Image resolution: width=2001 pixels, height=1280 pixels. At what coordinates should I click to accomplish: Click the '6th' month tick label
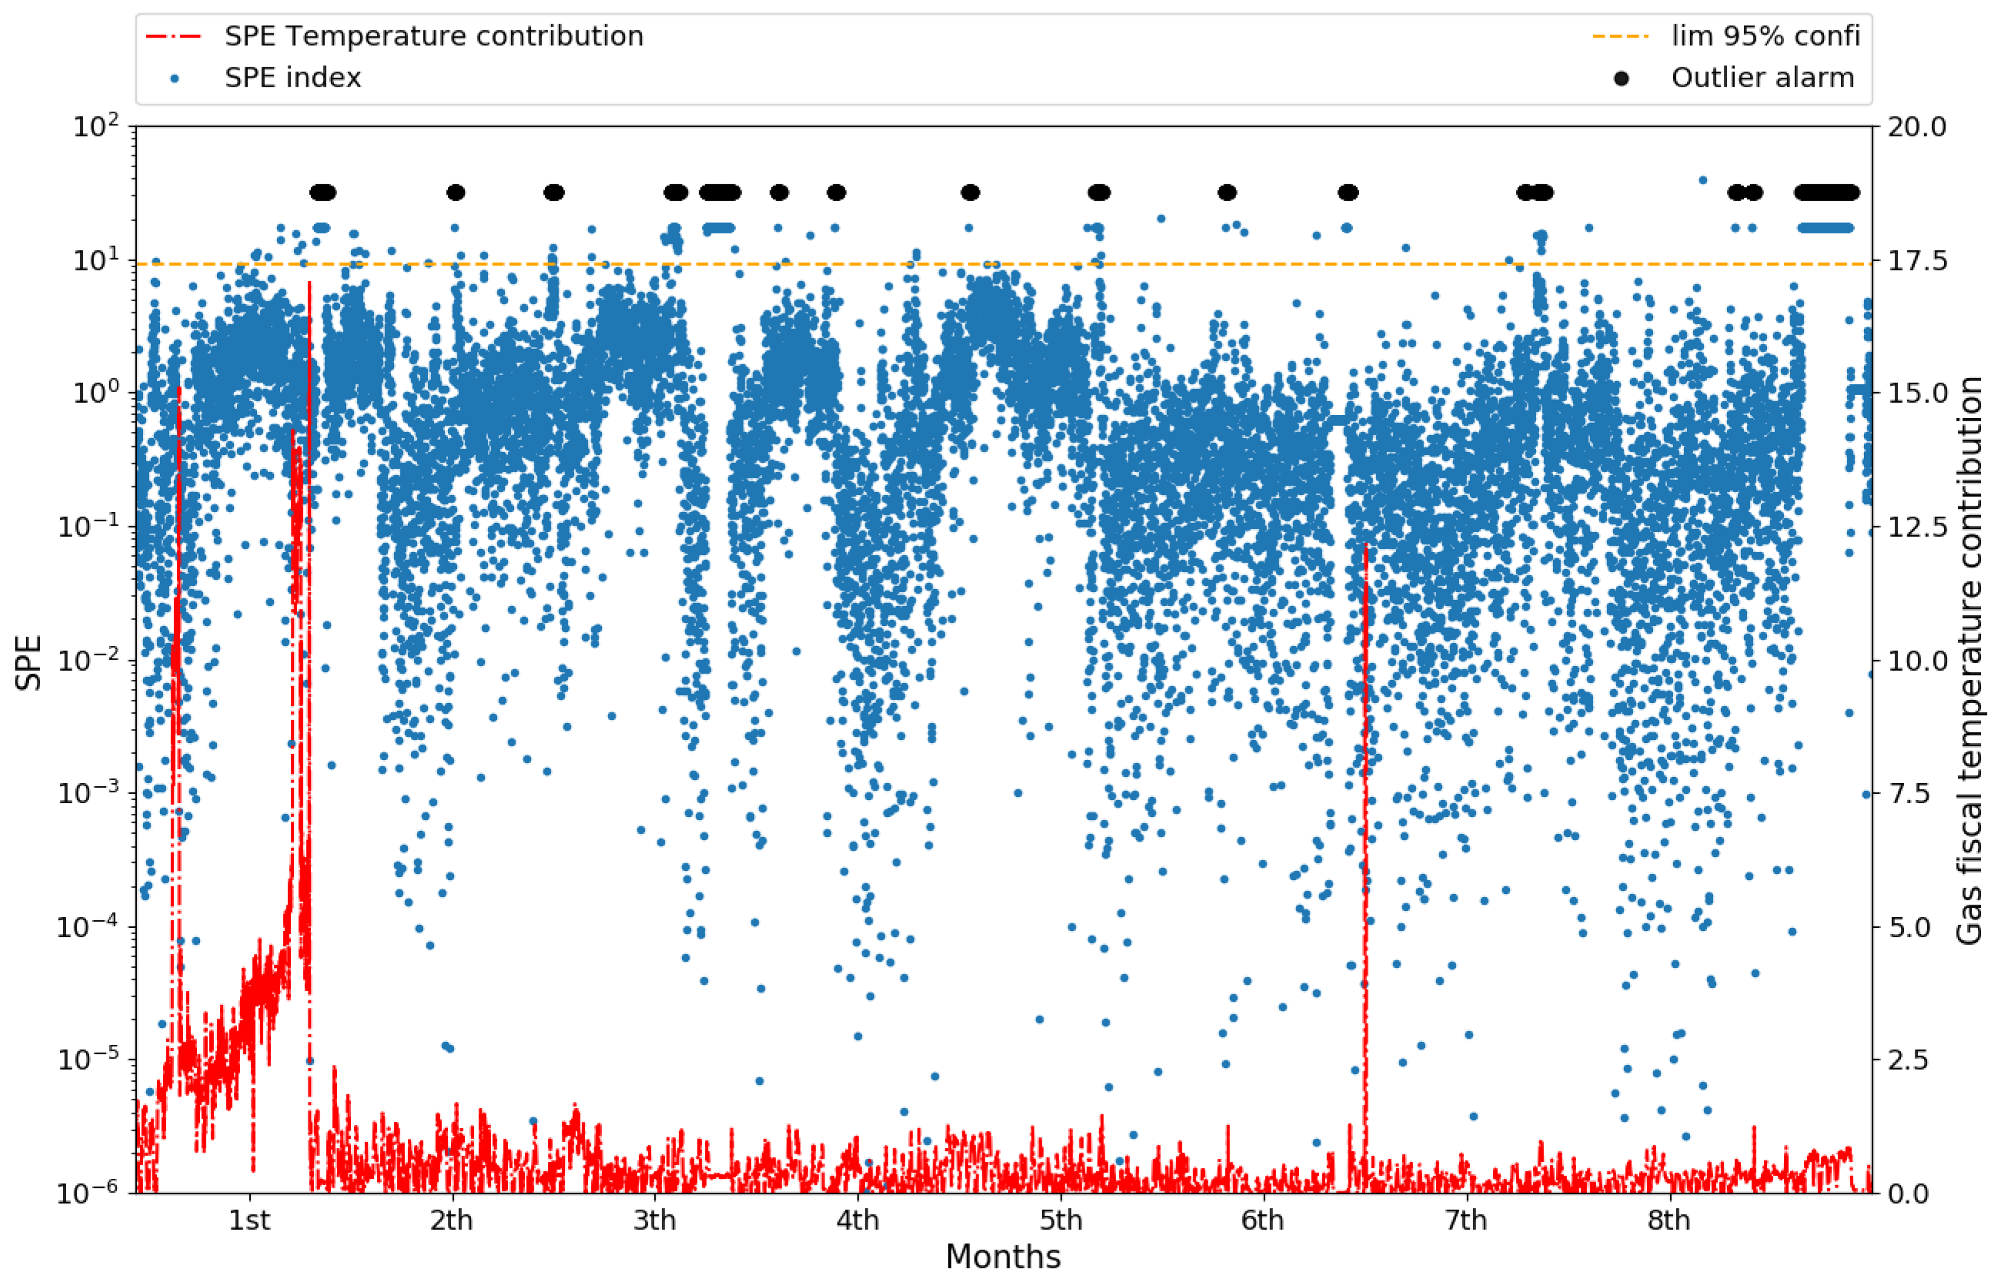click(1263, 1220)
